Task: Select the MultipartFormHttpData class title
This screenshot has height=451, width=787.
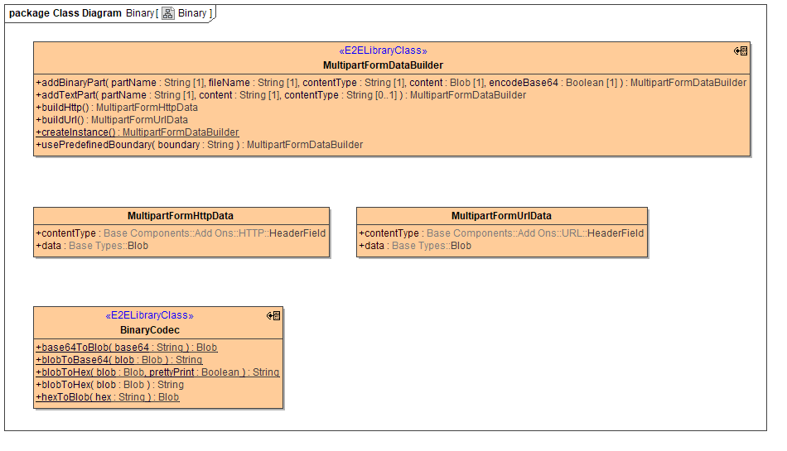Action: (x=181, y=216)
